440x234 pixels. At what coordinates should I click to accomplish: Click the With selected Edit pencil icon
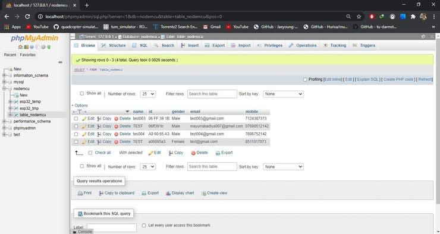pos(150,153)
